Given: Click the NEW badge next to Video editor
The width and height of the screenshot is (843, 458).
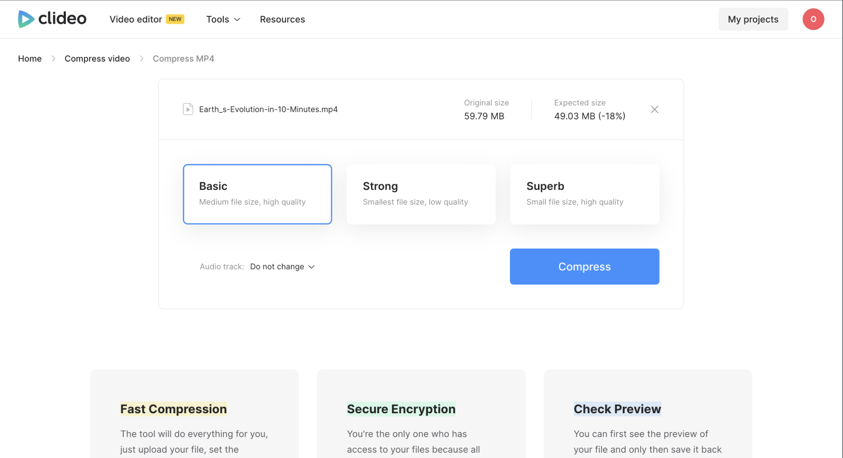Looking at the screenshot, I should 175,19.
